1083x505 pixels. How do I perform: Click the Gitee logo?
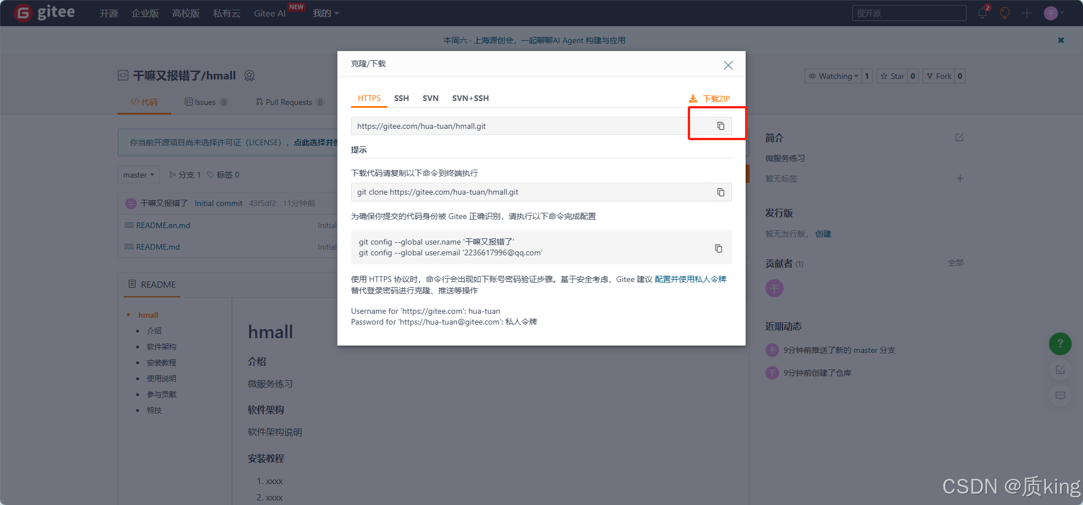[44, 12]
